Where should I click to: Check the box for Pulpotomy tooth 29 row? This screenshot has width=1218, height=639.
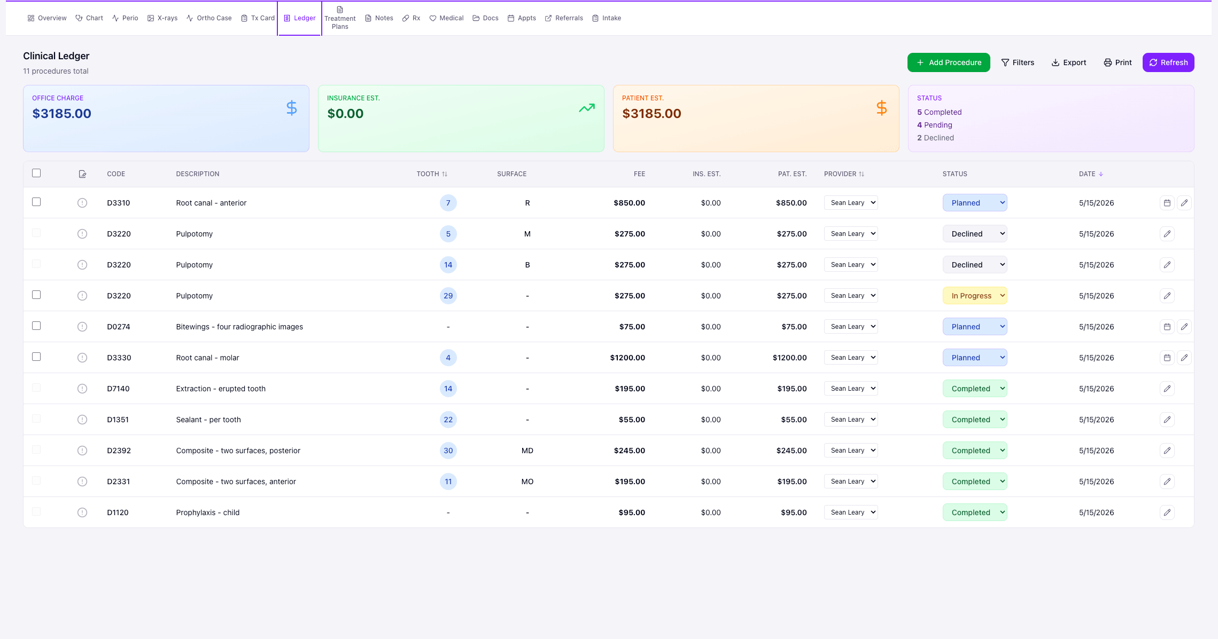click(36, 295)
